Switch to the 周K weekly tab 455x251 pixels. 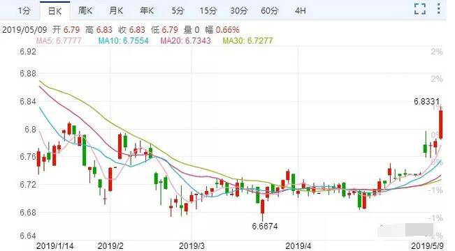(85, 10)
